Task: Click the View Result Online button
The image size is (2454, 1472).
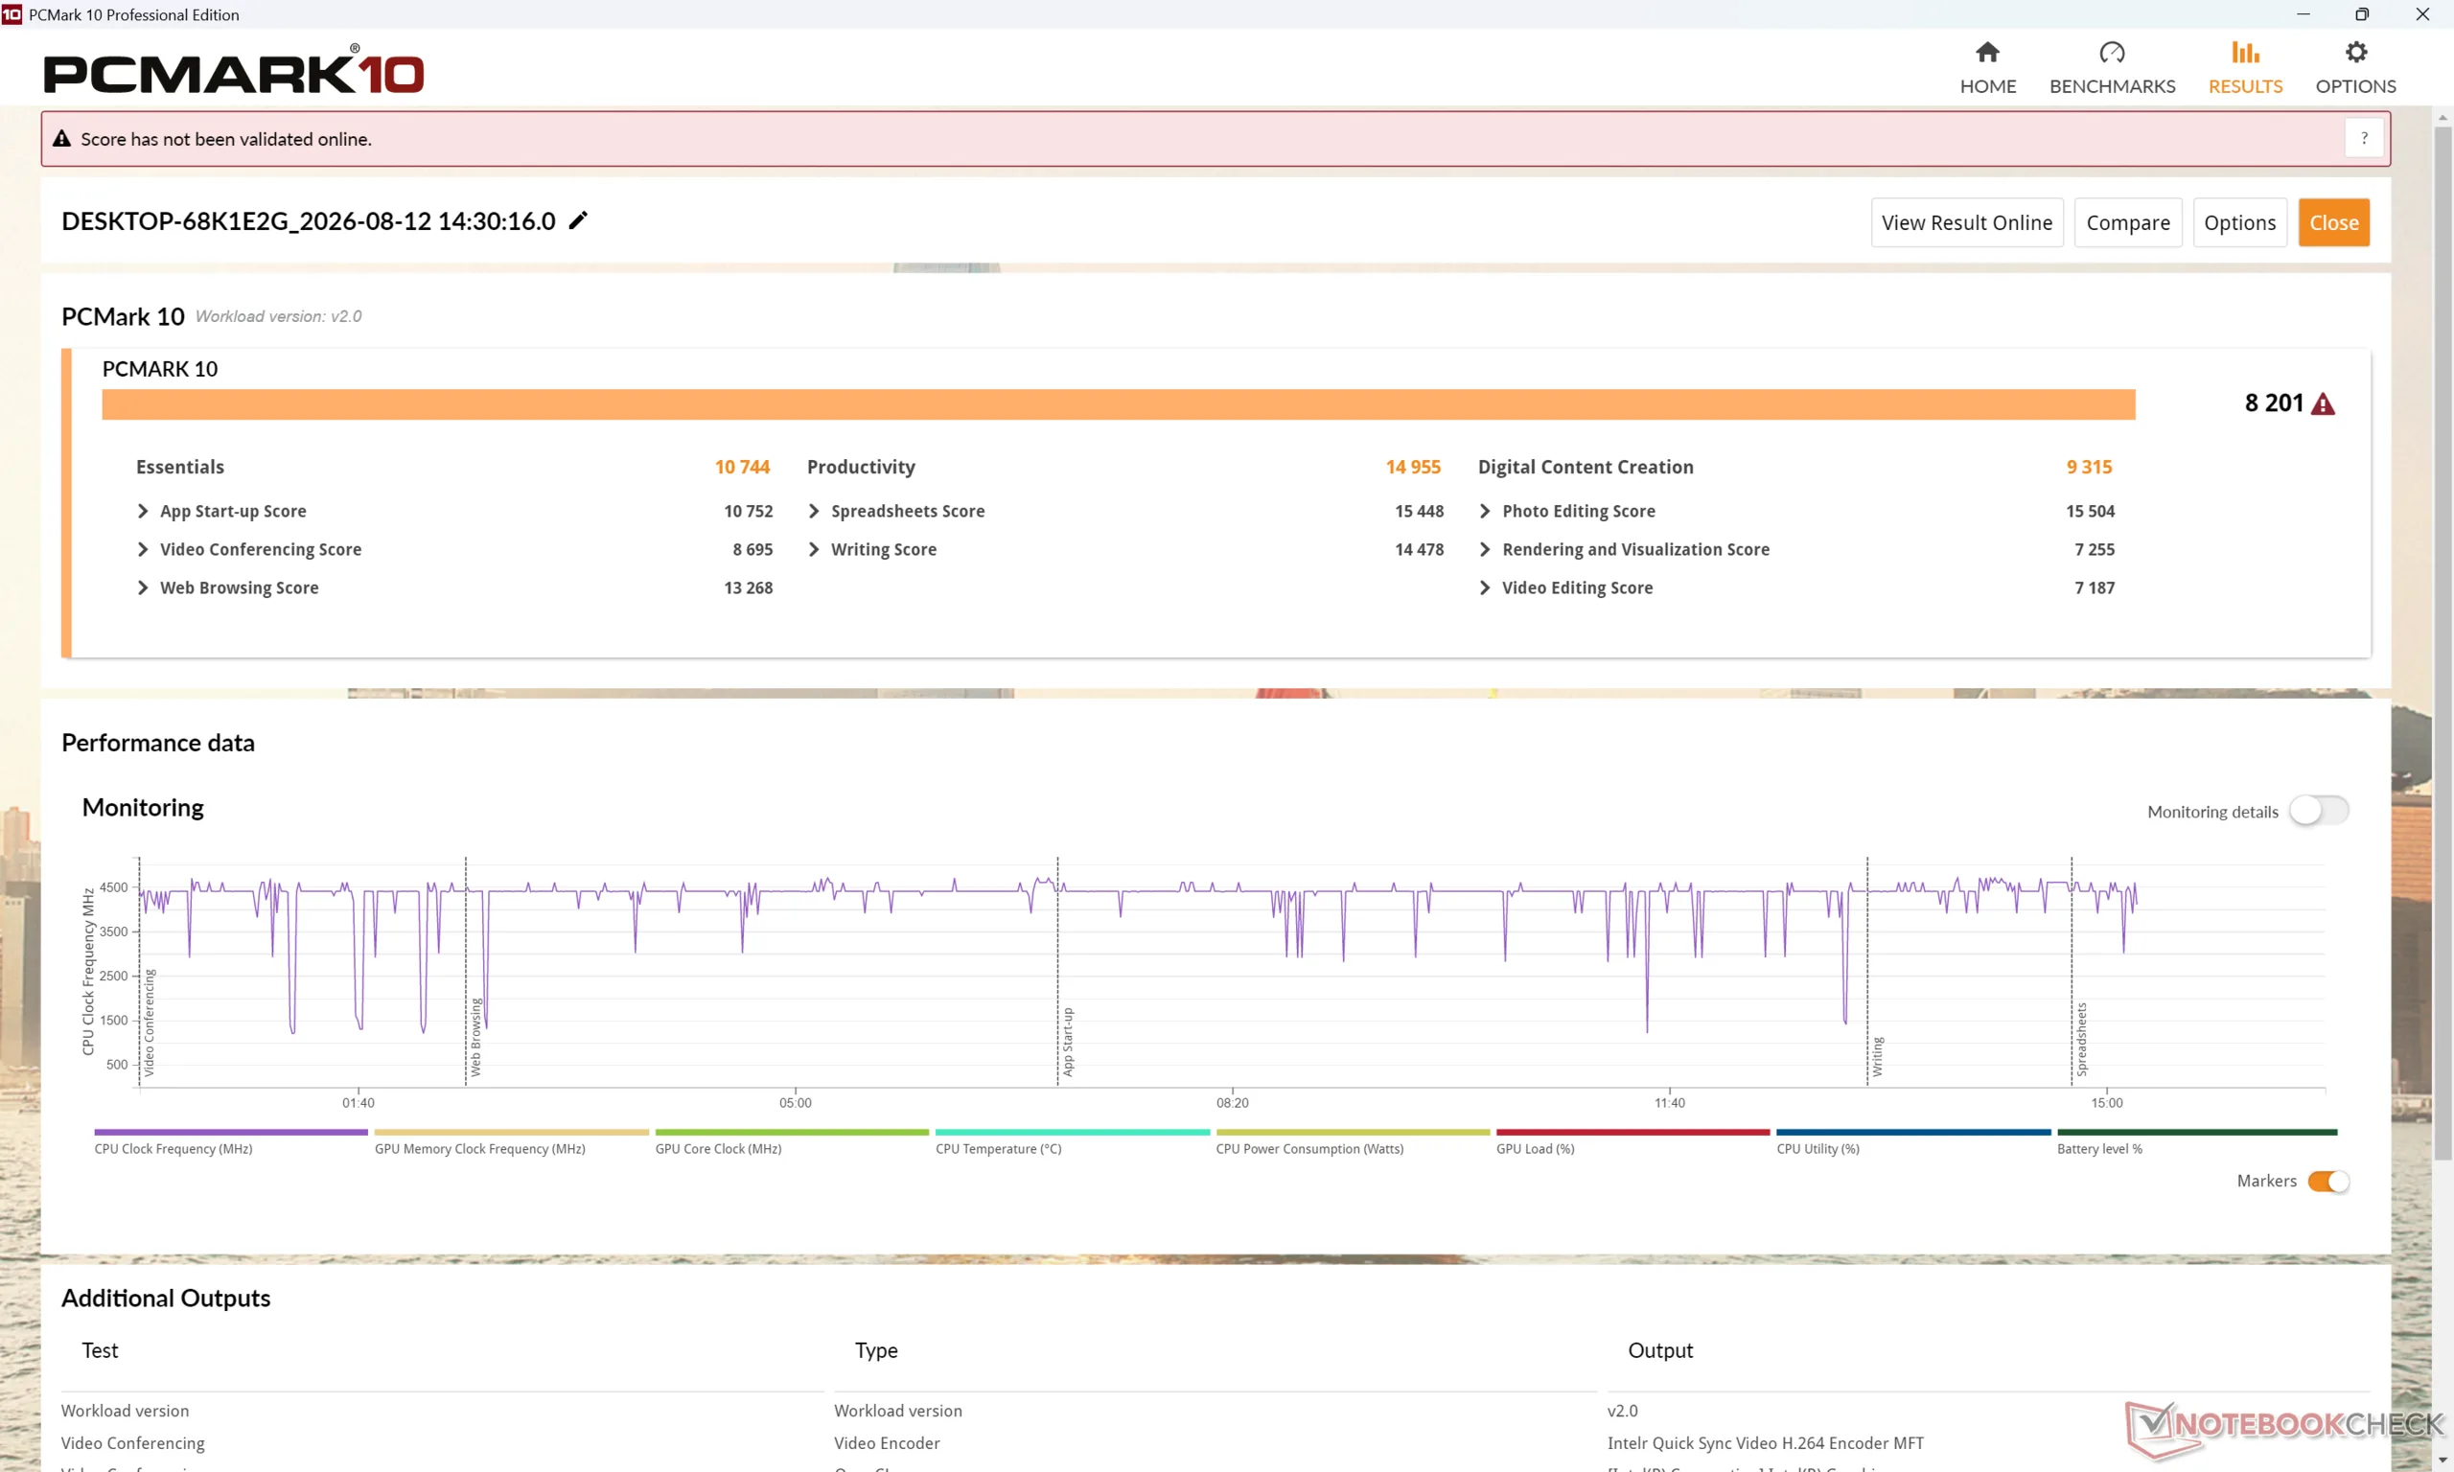Action: (1966, 222)
